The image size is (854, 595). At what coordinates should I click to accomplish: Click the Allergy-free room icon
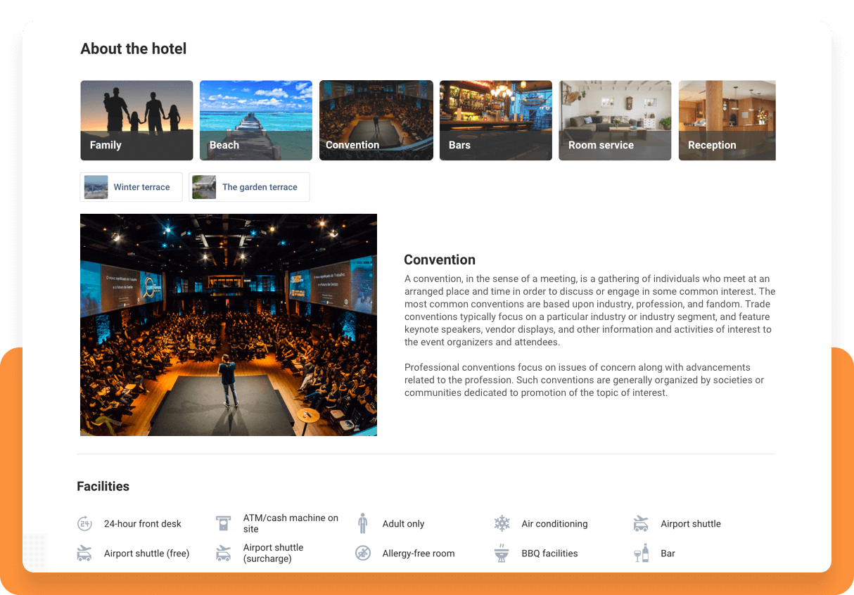362,553
